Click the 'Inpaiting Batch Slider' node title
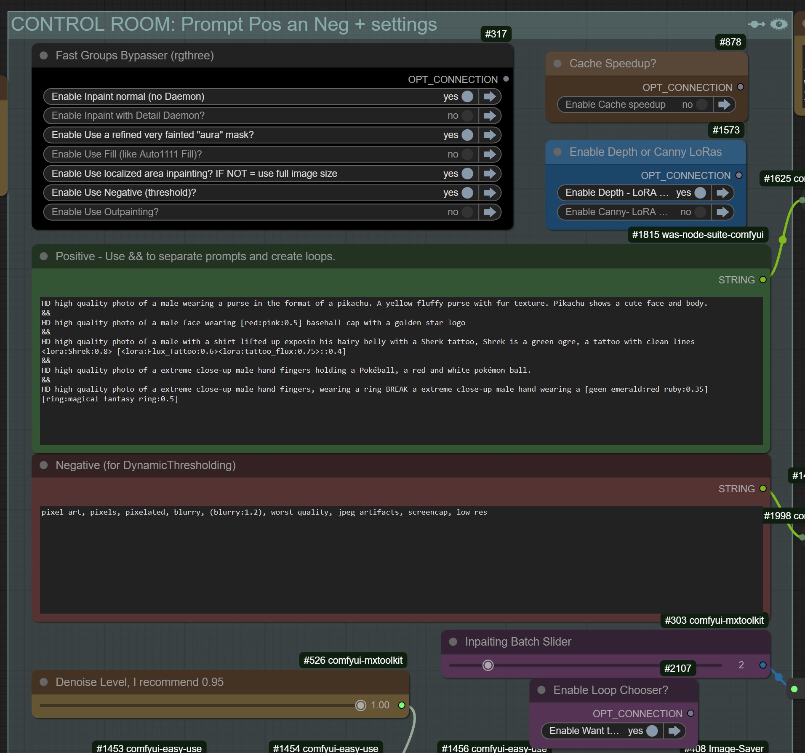Image resolution: width=805 pixels, height=753 pixels. [518, 642]
